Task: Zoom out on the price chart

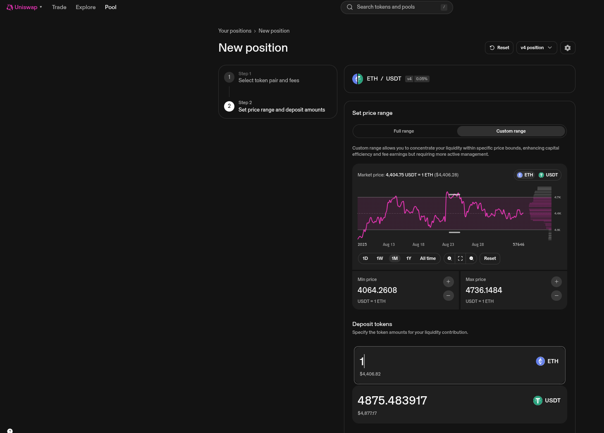Action: click(x=471, y=259)
